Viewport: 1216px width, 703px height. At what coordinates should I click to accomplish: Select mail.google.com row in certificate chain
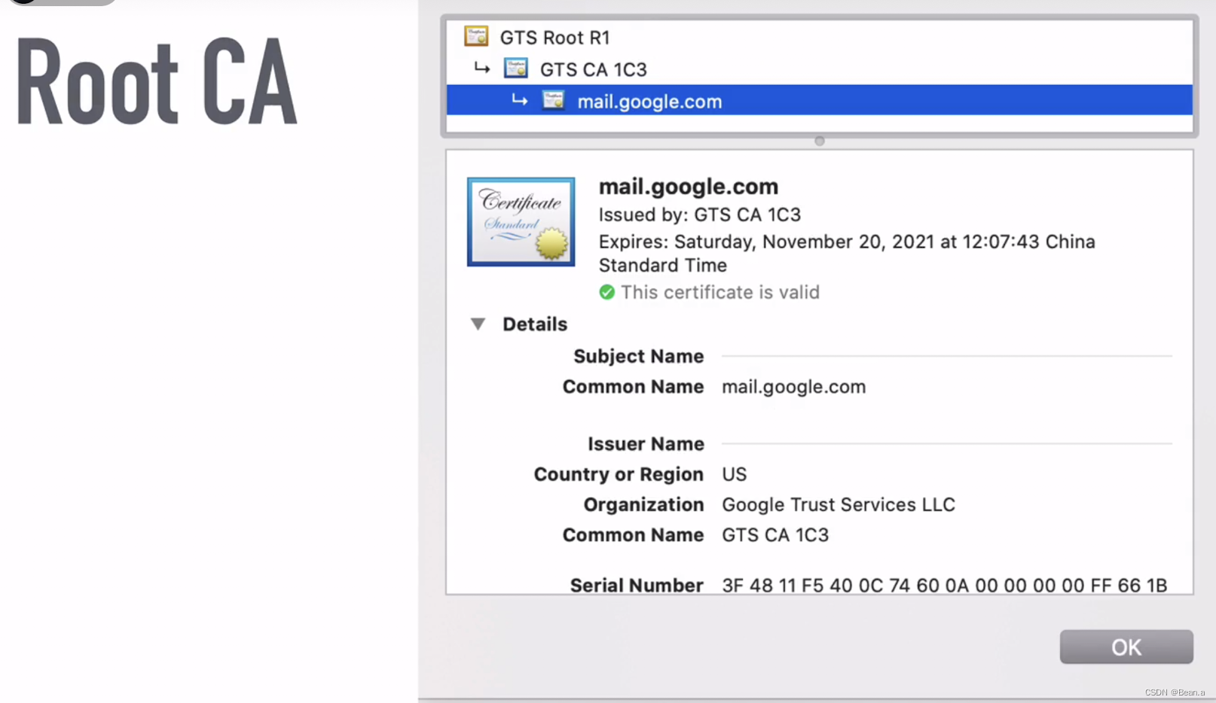(820, 100)
